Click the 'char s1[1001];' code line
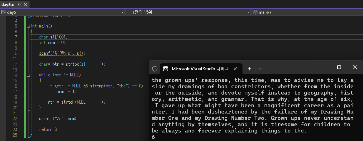363x141 pixels. pyautogui.click(x=55, y=37)
